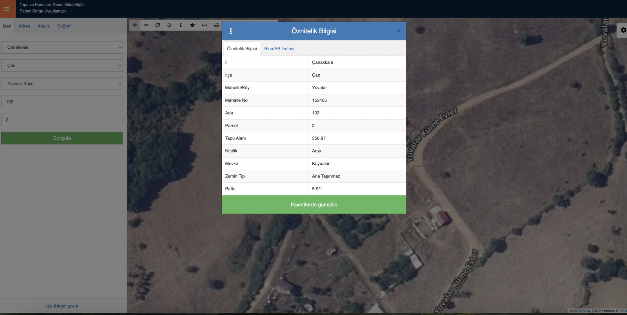The width and height of the screenshot is (627, 315).
Task: Expand the Çan district dropdown
Action: [62, 65]
